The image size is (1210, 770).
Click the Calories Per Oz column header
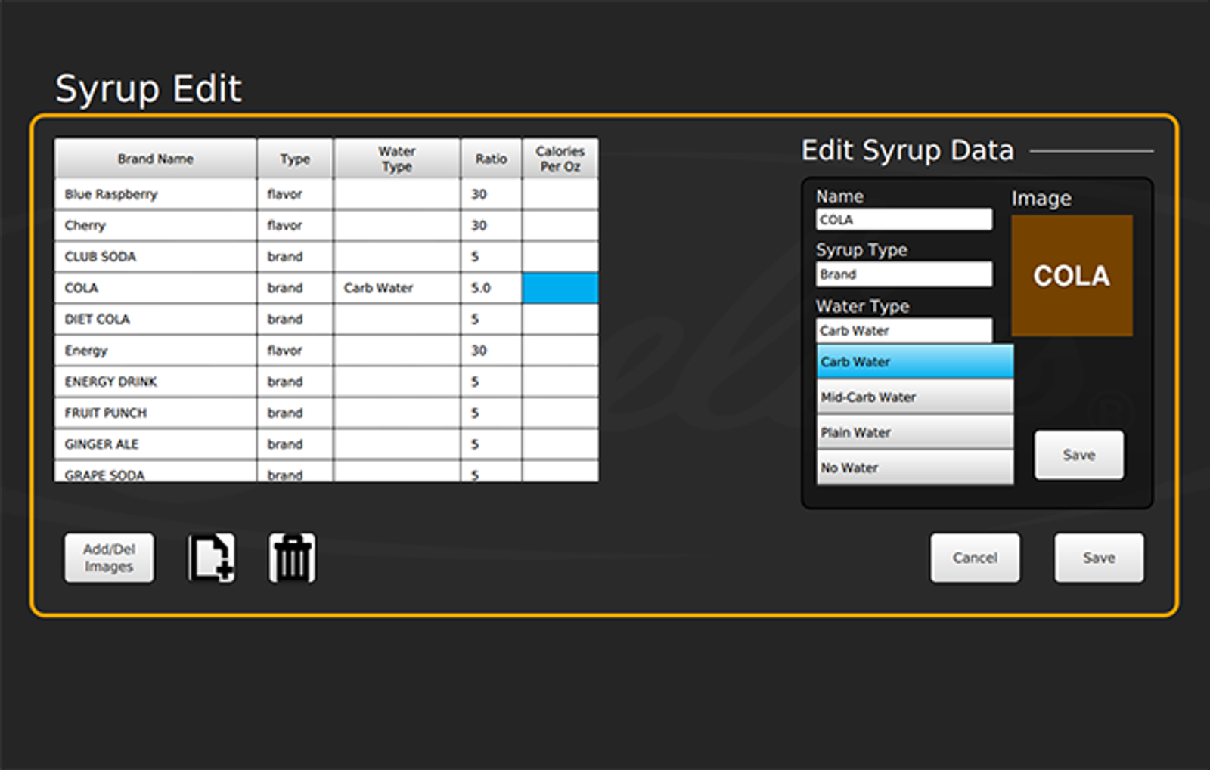pos(560,159)
